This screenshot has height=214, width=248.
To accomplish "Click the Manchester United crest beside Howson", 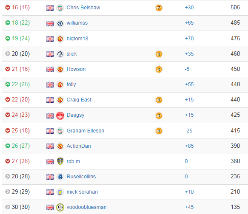I will [x=60, y=70].
